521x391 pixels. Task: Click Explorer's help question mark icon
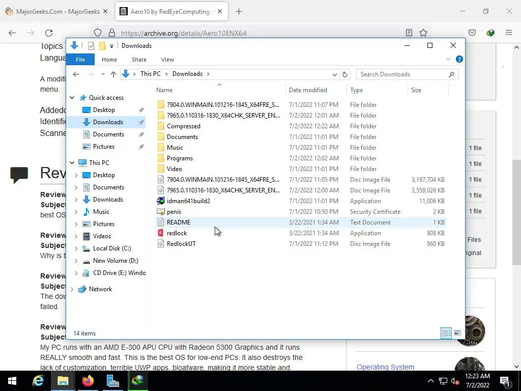click(x=459, y=59)
